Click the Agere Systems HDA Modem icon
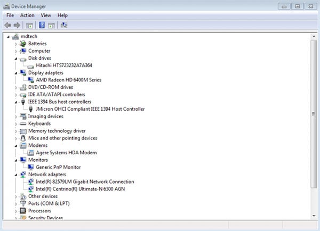 click(30, 153)
